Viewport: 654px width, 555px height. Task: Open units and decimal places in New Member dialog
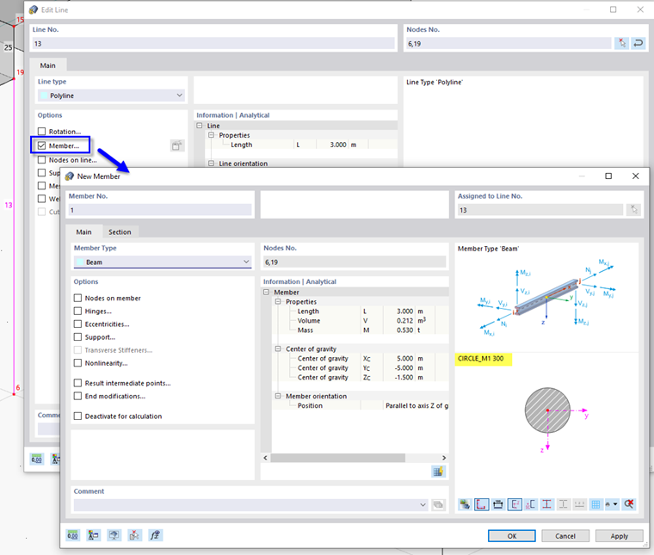[x=73, y=535]
